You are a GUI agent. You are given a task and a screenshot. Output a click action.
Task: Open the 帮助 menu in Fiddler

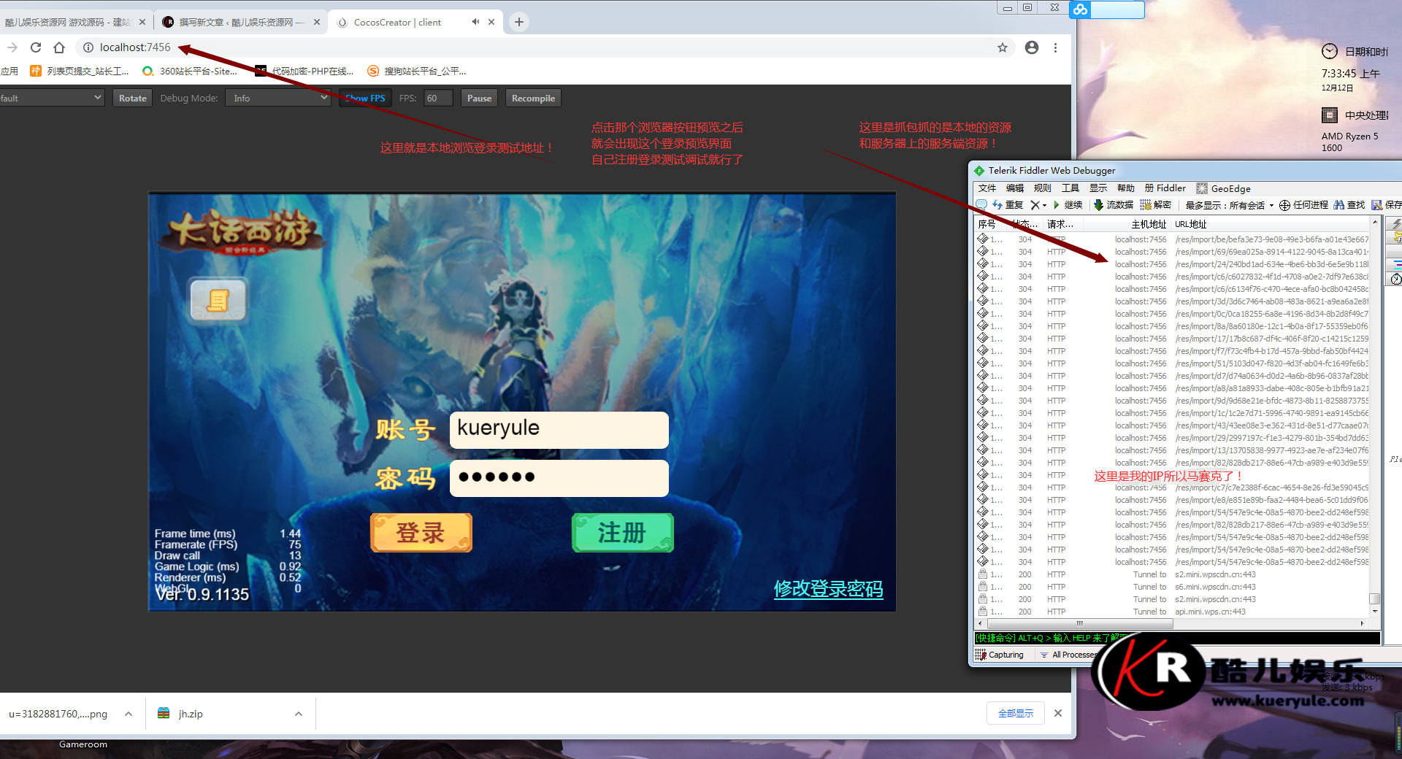(x=1126, y=188)
